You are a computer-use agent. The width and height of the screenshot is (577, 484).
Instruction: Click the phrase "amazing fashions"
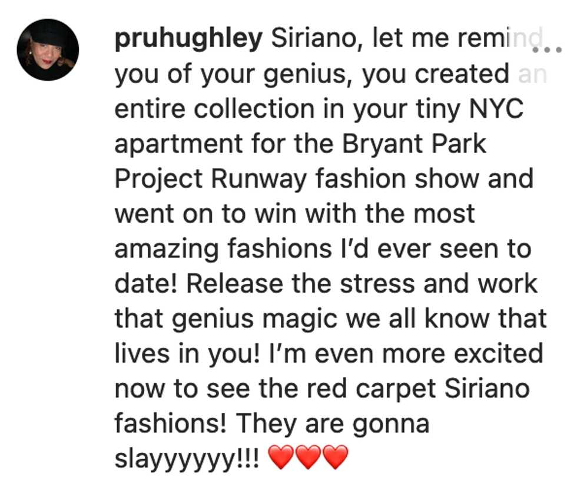(223, 249)
